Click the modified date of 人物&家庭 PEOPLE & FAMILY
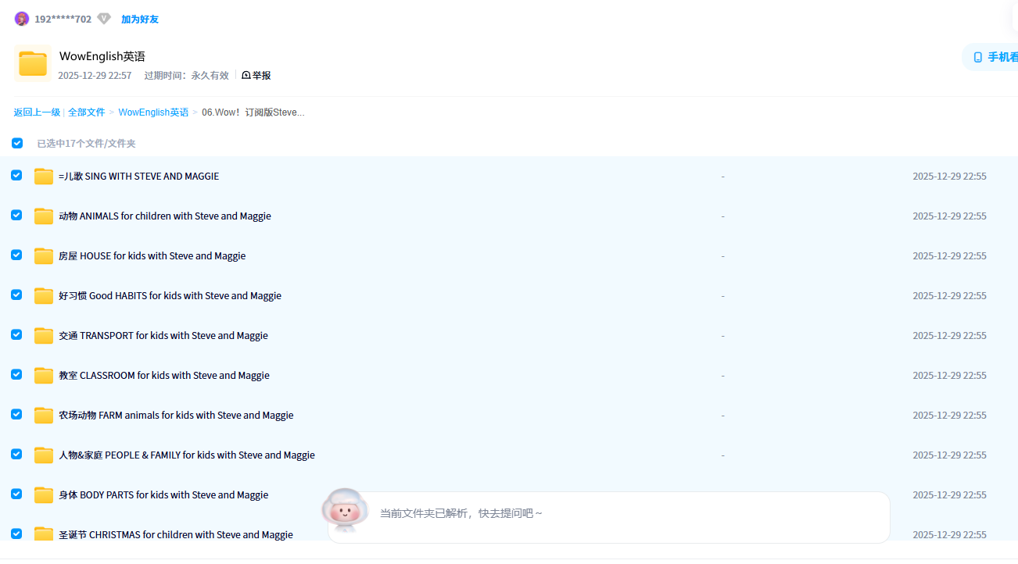This screenshot has height=564, width=1018. [949, 455]
